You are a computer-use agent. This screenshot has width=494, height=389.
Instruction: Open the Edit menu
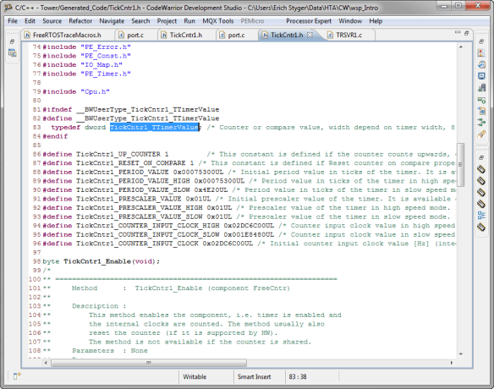[x=30, y=21]
